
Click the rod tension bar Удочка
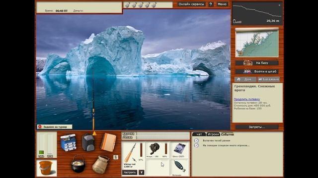(163, 133)
